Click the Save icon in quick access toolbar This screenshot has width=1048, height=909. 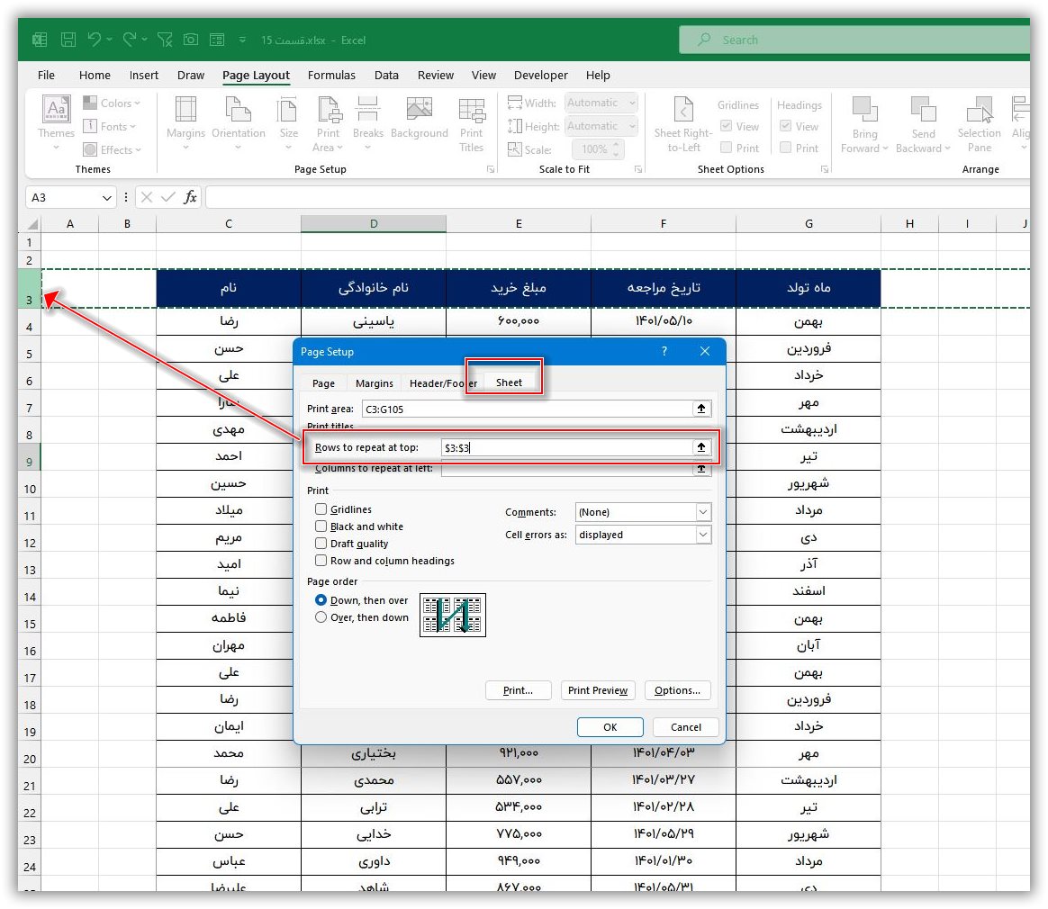tap(68, 40)
